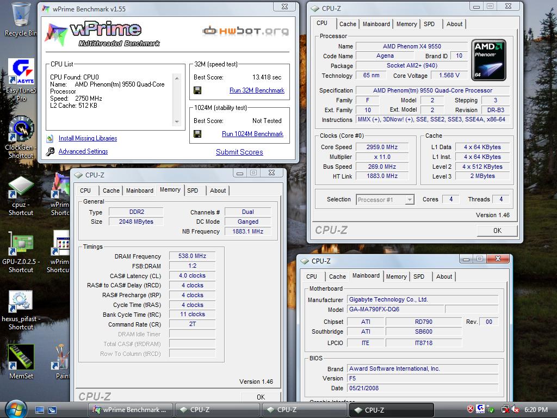Click the Bus Speed 269.0 MHz value
The height and width of the screenshot is (418, 557).
[382, 167]
